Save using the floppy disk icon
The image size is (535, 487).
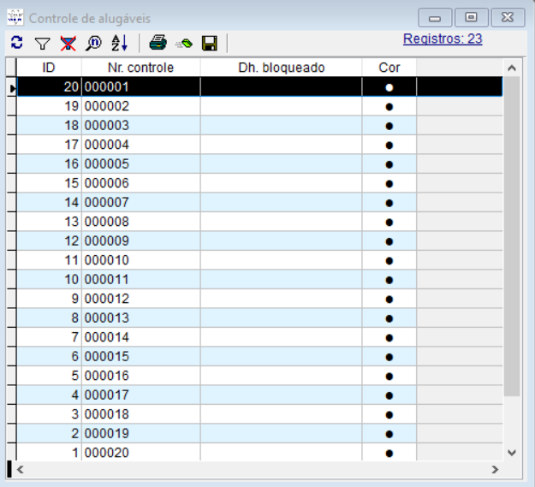[209, 43]
